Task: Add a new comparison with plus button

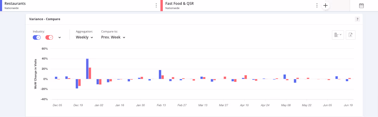Action: point(325,5)
